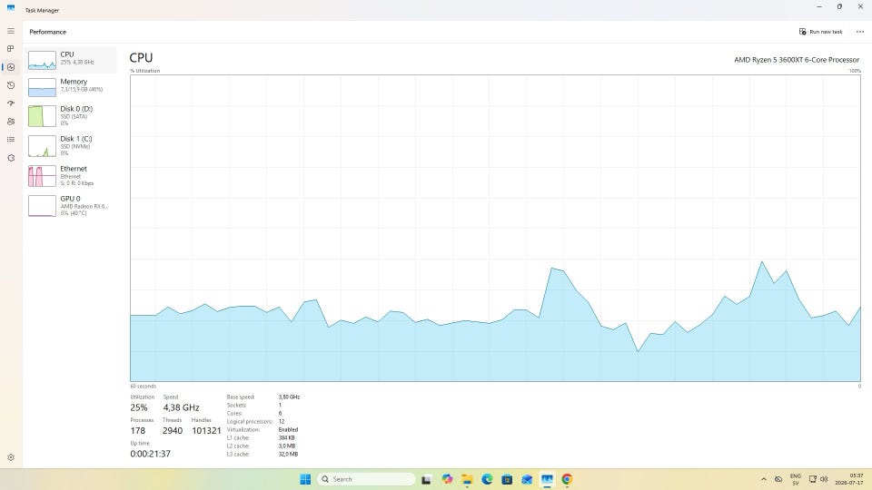This screenshot has height=490, width=872.
Task: Click the CPU utilization graph area
Action: point(495,228)
